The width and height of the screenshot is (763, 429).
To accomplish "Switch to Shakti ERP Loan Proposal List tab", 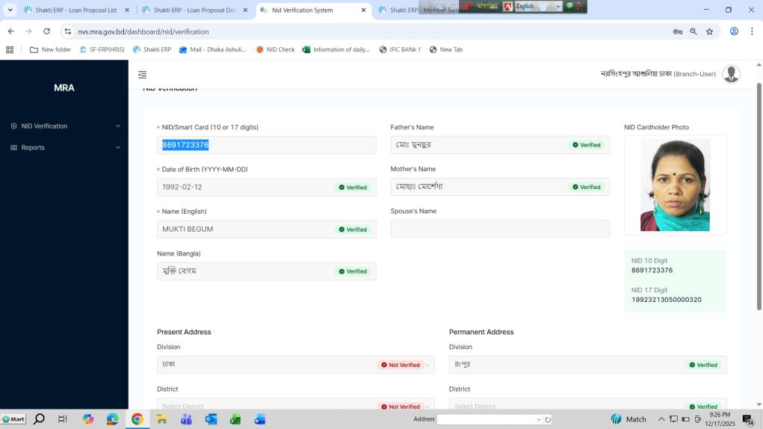I will tap(76, 10).
